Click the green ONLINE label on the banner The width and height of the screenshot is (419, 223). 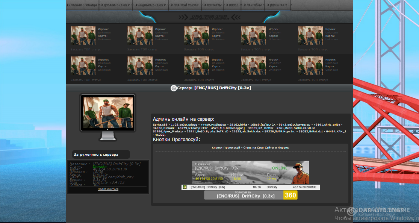(280, 168)
